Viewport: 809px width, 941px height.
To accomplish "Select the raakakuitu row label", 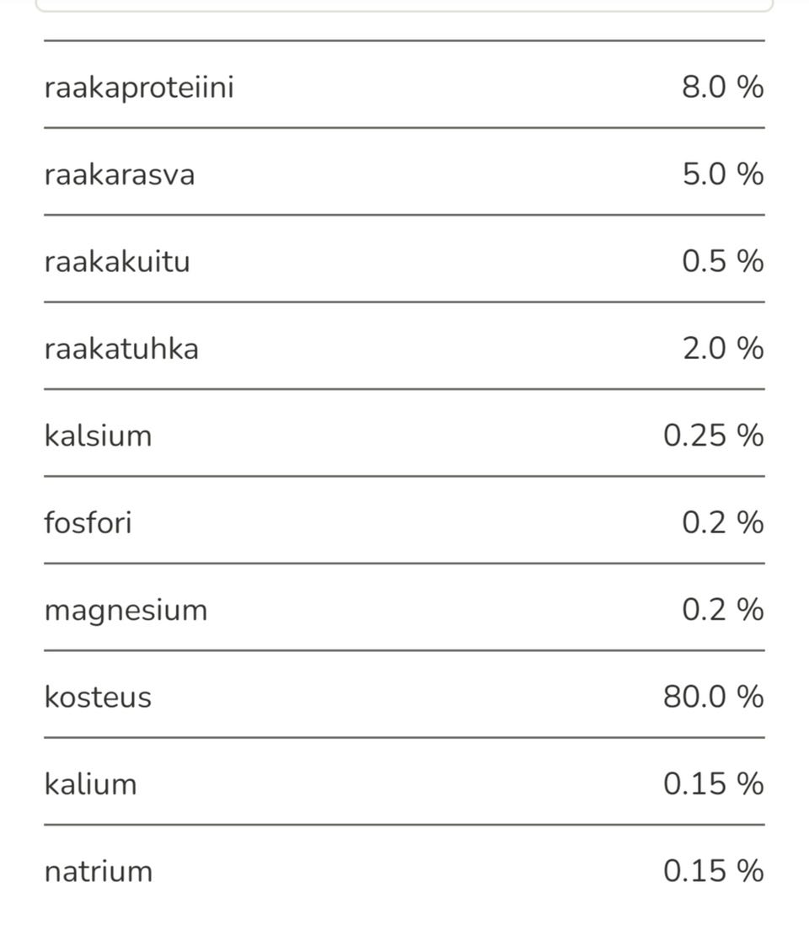I will pos(117,261).
